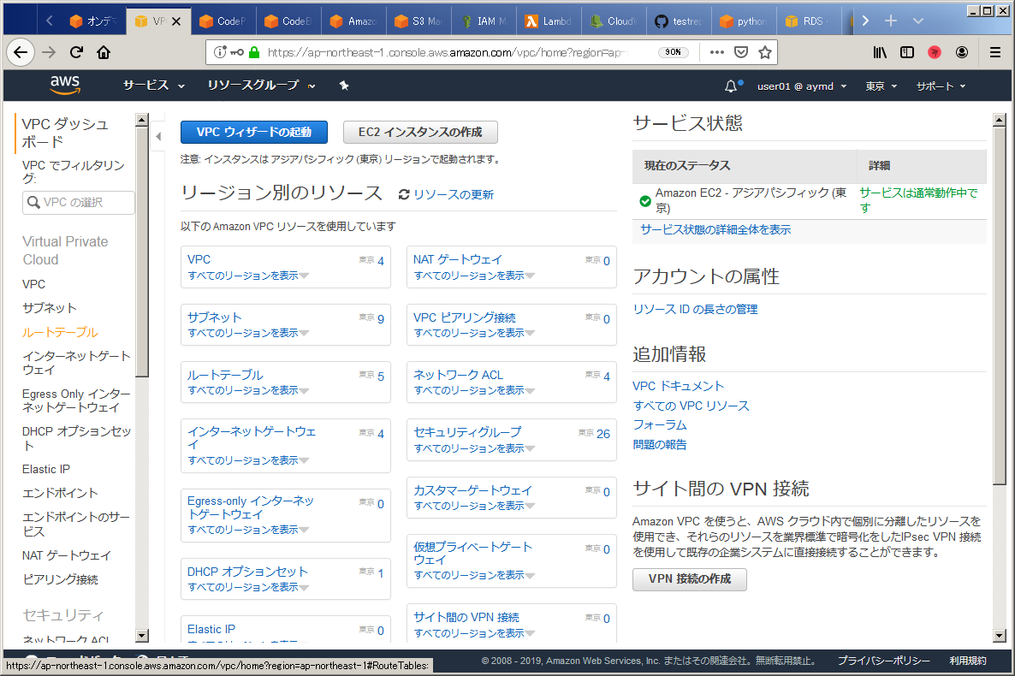1015x676 pixels.
Task: Click the ネットワーク ACL resource card link
Action: 459,375
